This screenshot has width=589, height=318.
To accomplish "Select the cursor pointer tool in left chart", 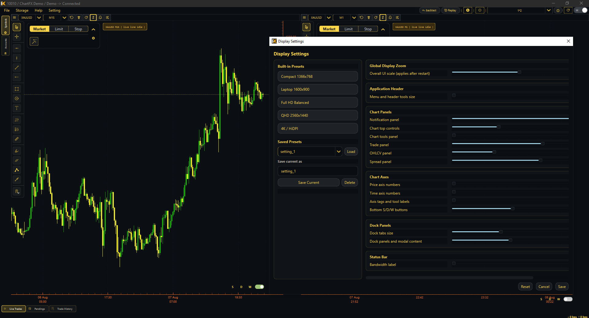I will click(x=17, y=27).
